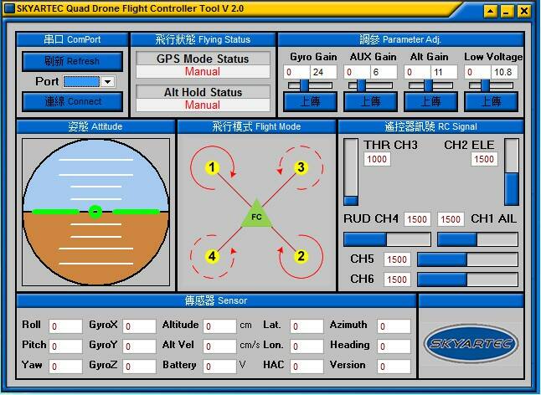Click the CH5 signal bar
541x395 pixels.
pyautogui.click(x=467, y=259)
